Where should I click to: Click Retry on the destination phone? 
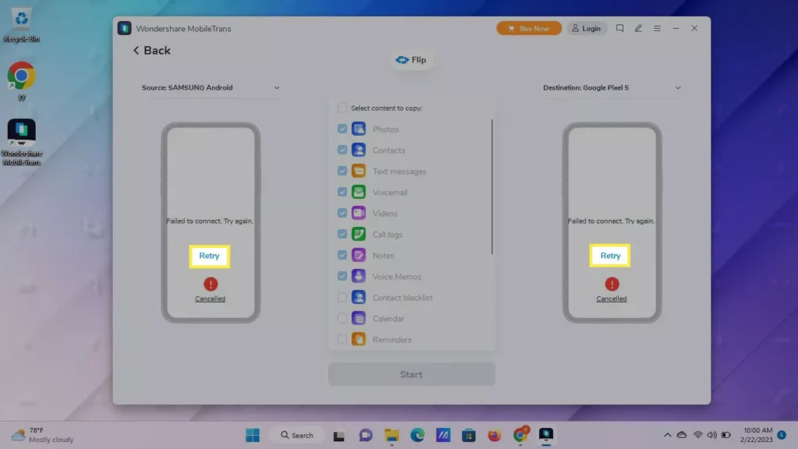610,256
